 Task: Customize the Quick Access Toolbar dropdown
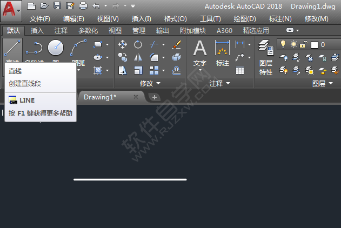pyautogui.click(x=133, y=6)
